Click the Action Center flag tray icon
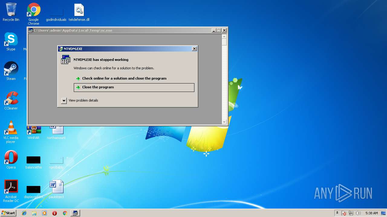The image size is (387, 217). 344,213
